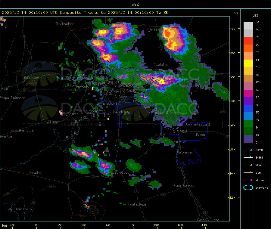Click the yellow eburn arrow legend icon
This screenshot has height=229, width=271.
coord(248,165)
